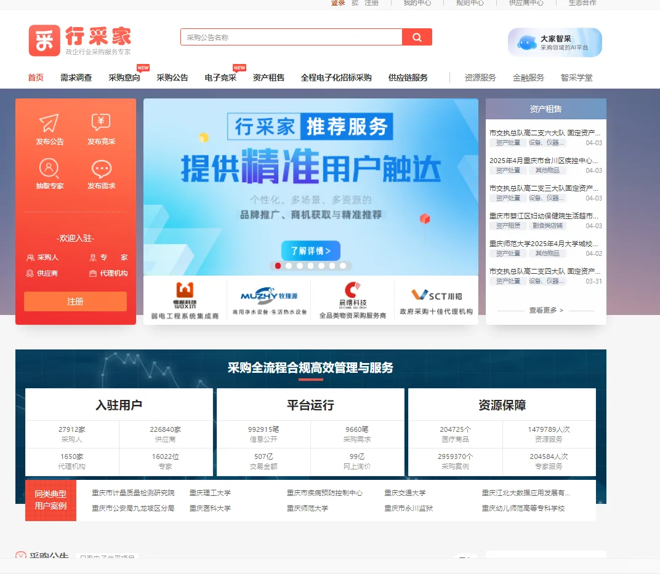Open 我的中心 in top bar
The width and height of the screenshot is (660, 574).
(417, 3)
